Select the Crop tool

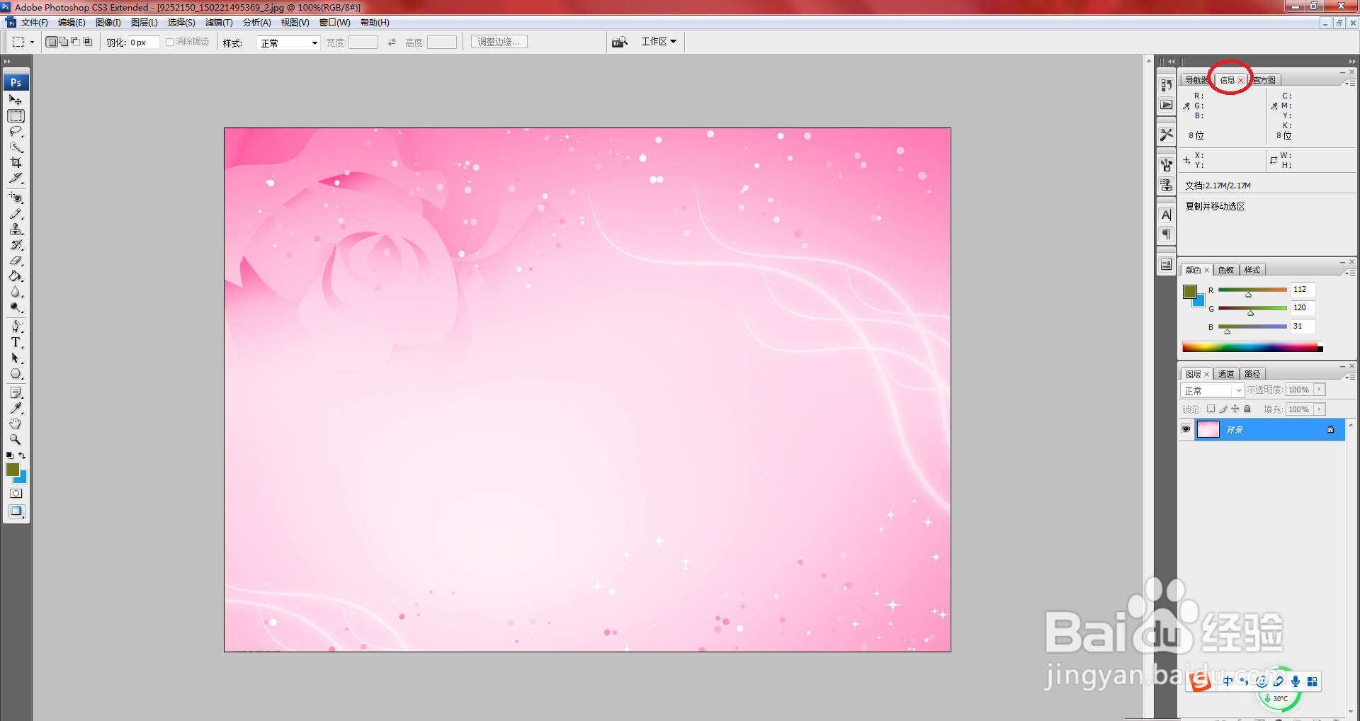coord(16,162)
